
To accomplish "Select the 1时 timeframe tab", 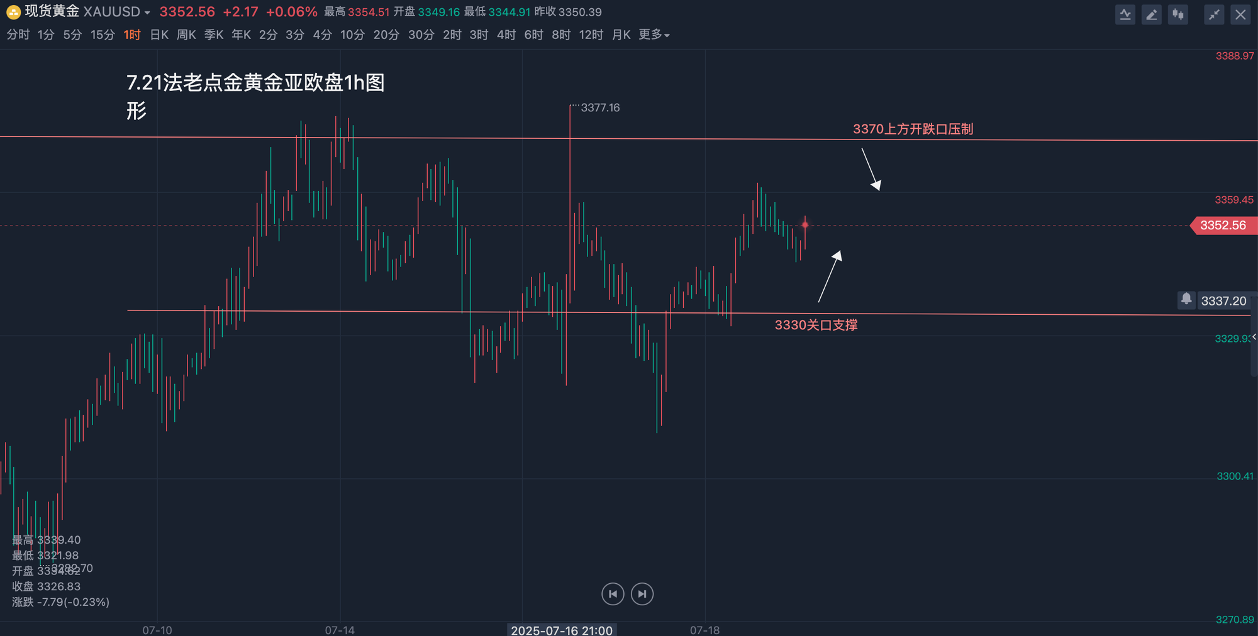I will coord(132,35).
